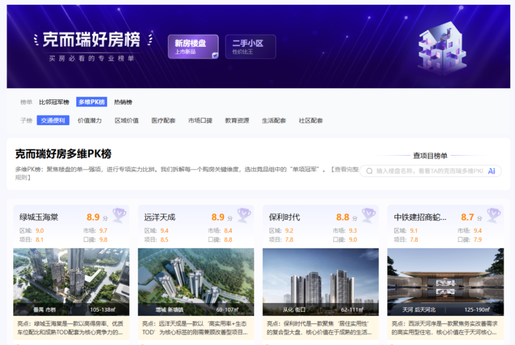
Task: Click trophy icon on 远洋天成 card
Action: [x=244, y=215]
